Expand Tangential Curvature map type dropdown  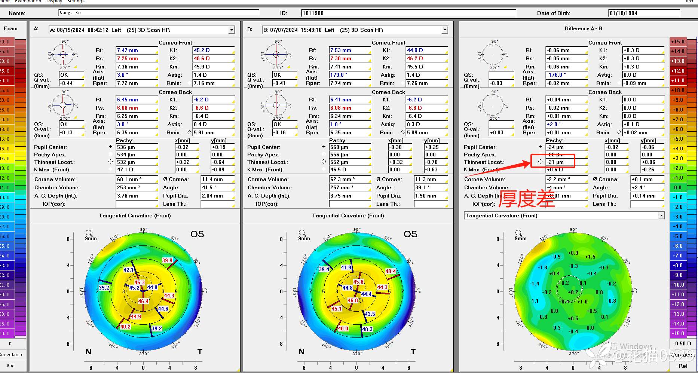661,215
